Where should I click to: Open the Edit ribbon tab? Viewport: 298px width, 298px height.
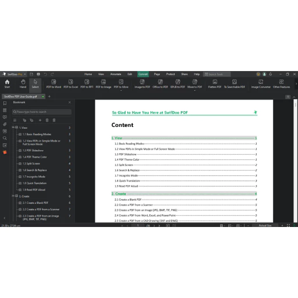130,74
